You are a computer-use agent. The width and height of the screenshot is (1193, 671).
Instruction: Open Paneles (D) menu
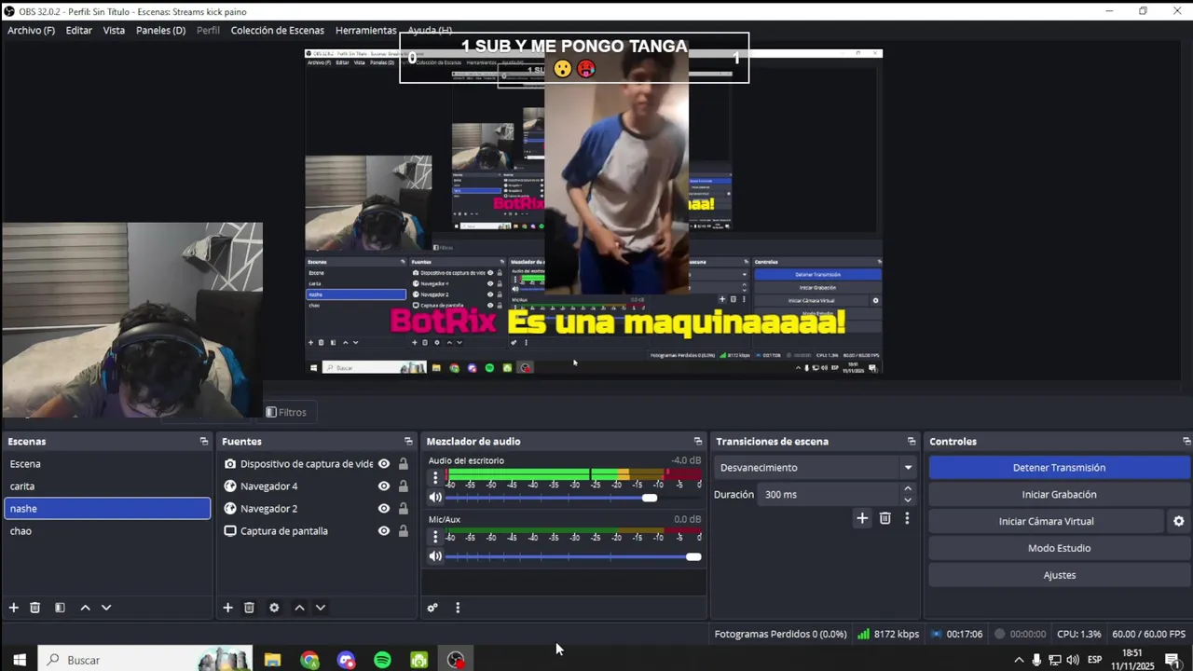(160, 31)
